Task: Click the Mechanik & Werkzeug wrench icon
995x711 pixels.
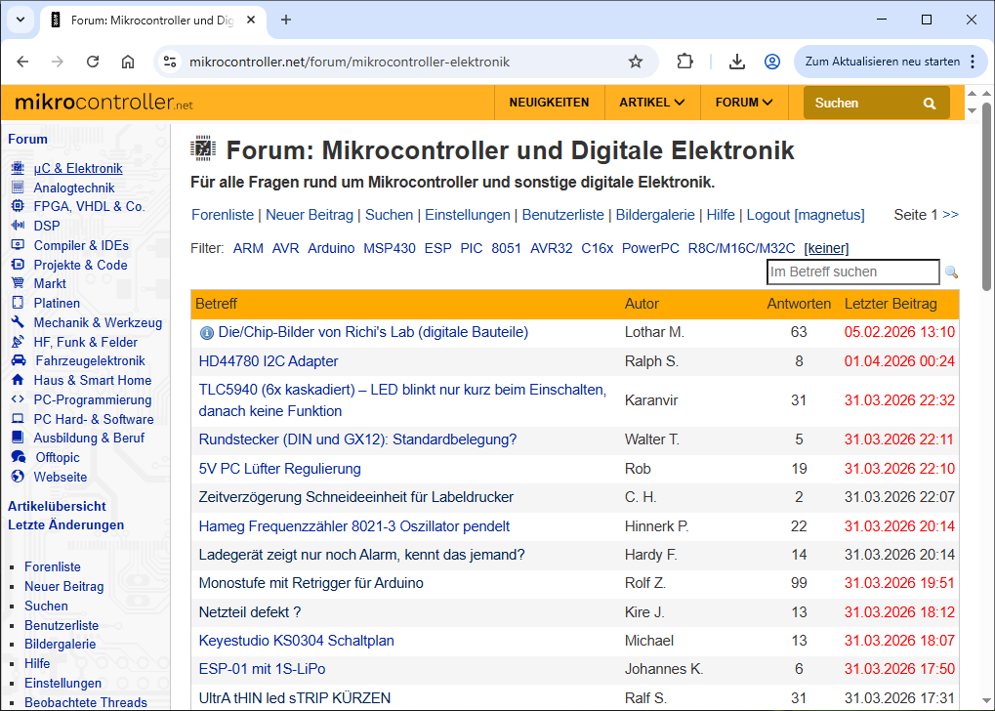Action: click(x=17, y=322)
